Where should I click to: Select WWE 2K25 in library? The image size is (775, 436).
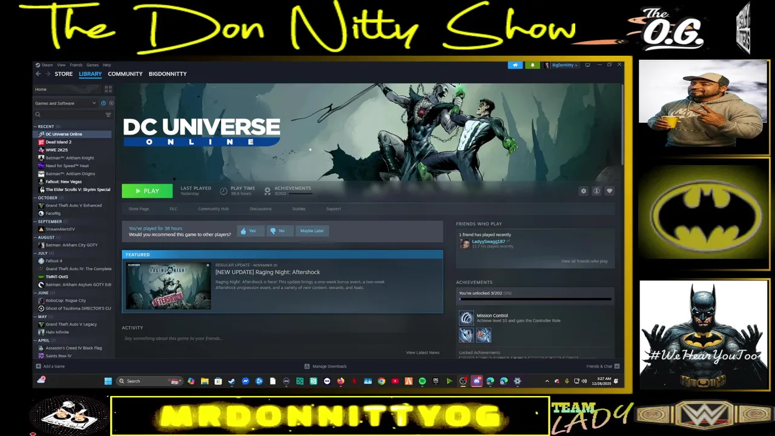pyautogui.click(x=56, y=150)
